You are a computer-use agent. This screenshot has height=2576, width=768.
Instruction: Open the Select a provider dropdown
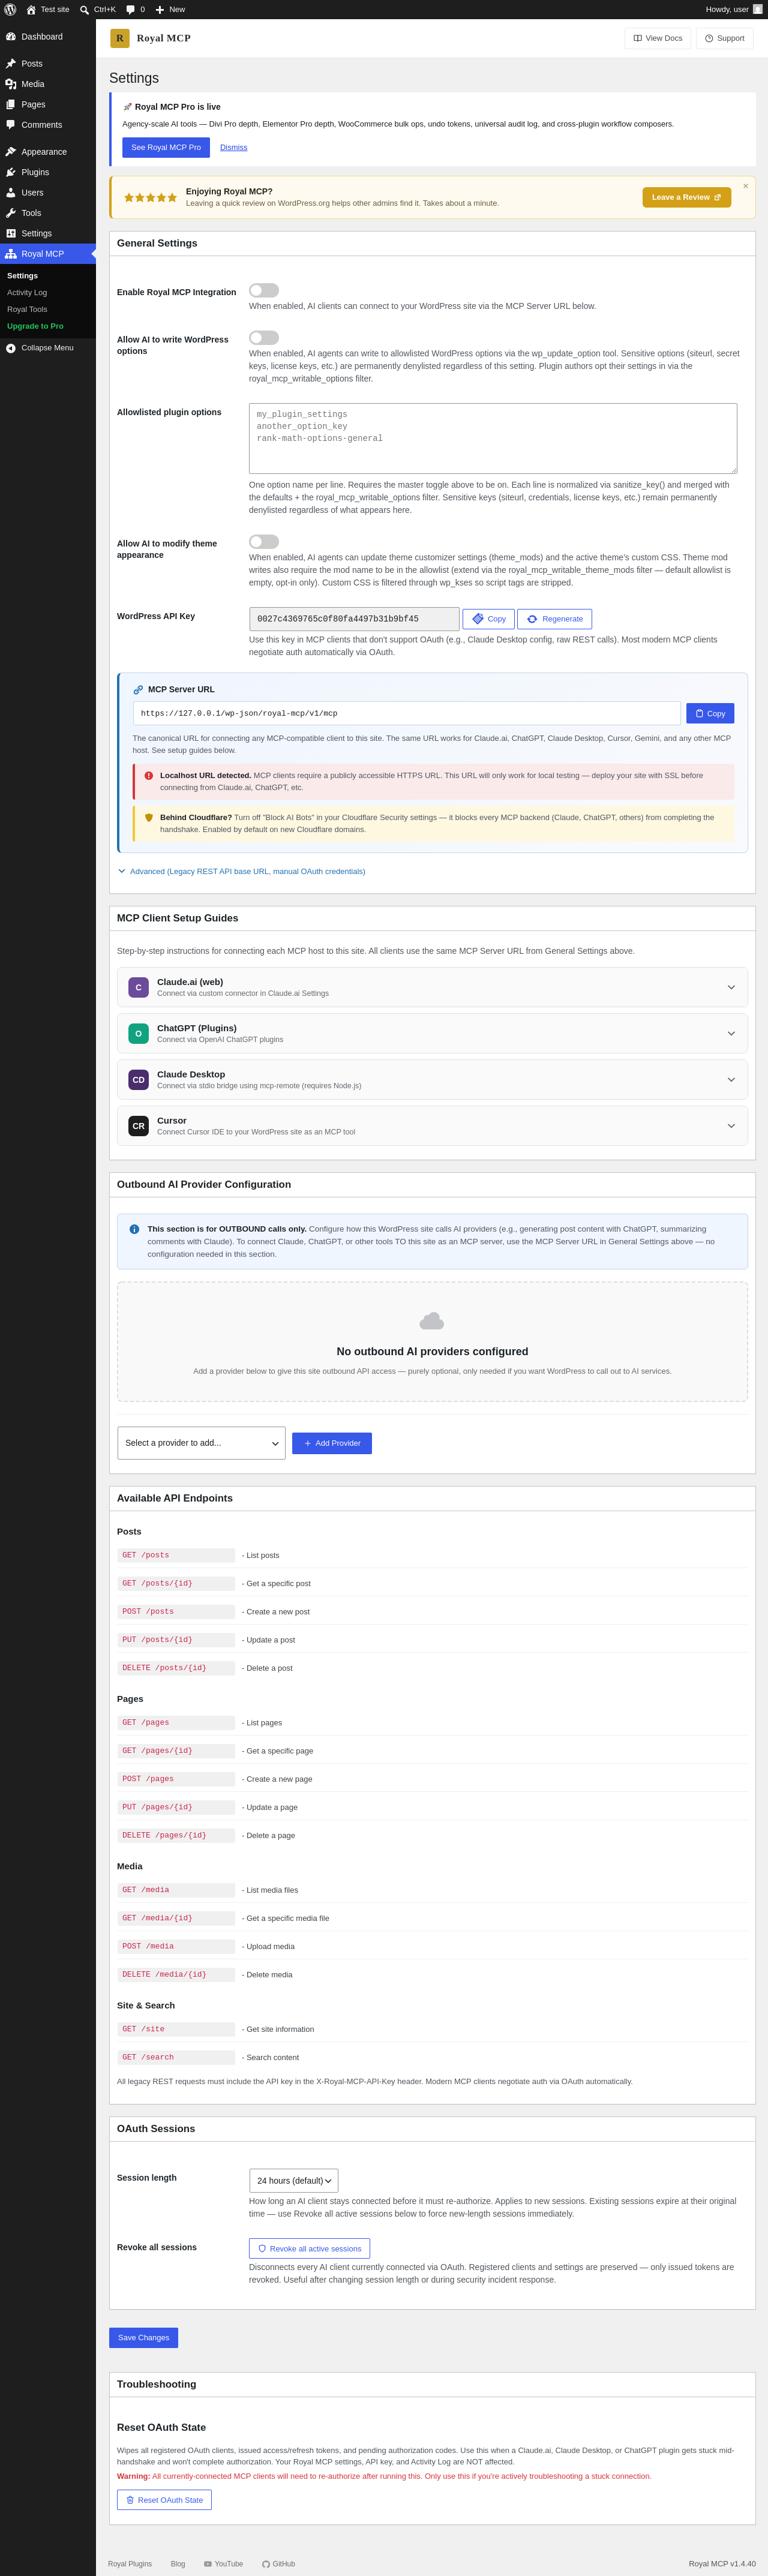(x=201, y=1443)
